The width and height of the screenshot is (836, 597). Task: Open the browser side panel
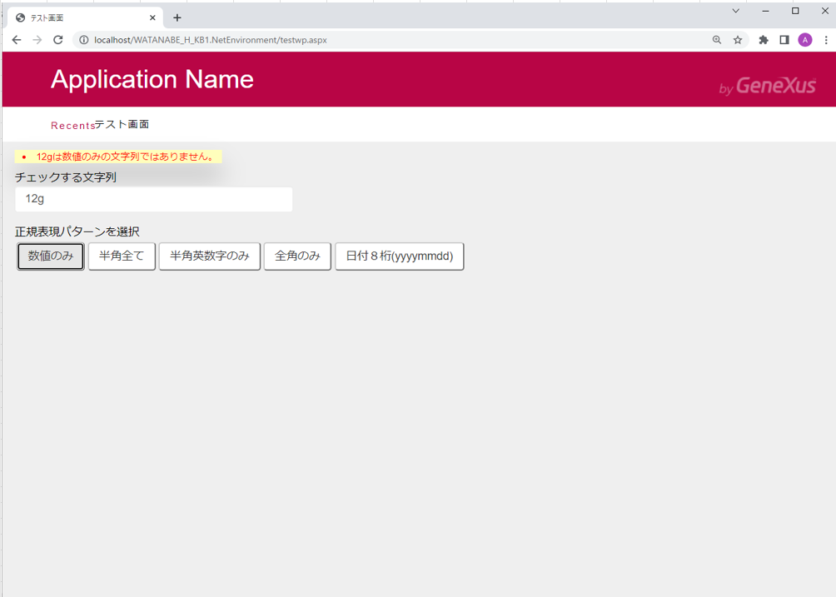784,40
